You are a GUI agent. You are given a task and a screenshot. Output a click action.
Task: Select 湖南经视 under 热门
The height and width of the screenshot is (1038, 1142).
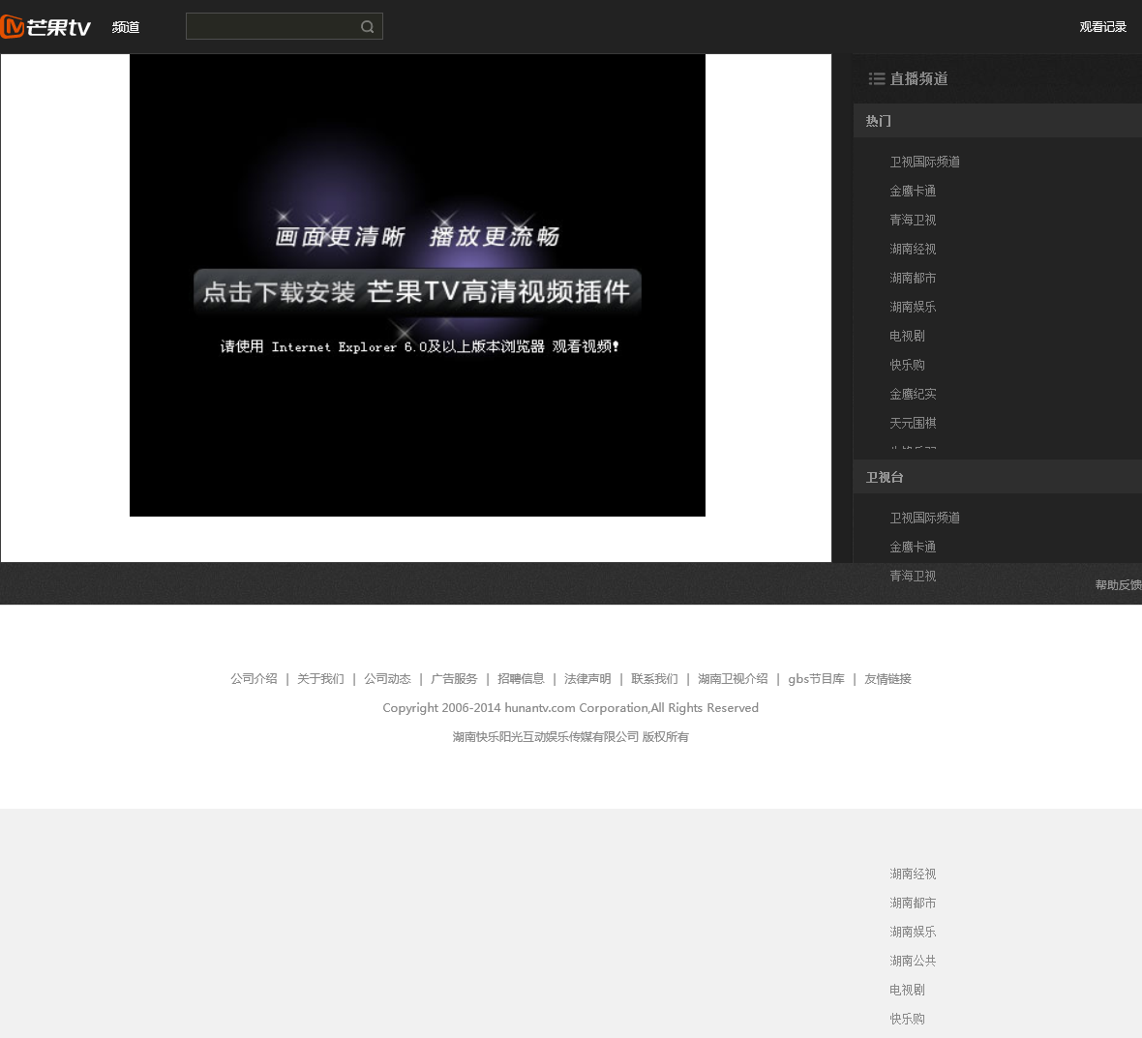913,249
